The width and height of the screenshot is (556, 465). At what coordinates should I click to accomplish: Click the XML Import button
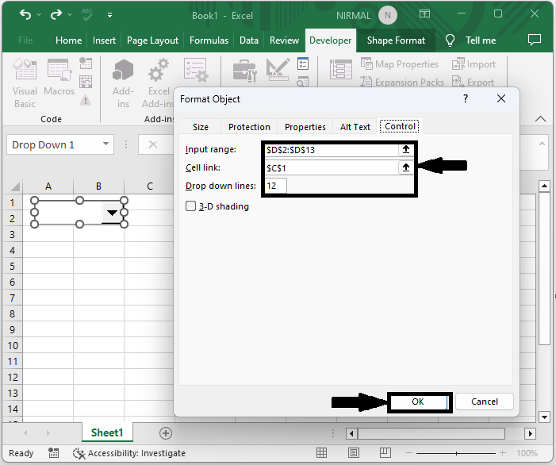click(x=474, y=64)
